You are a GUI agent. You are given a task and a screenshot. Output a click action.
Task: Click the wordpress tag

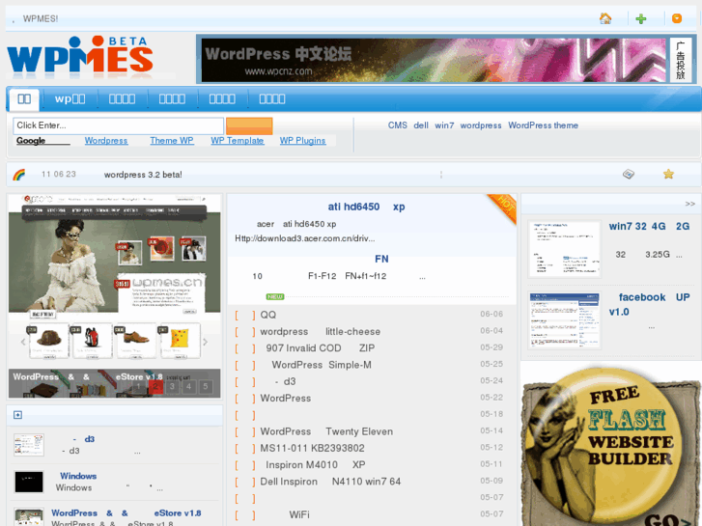[x=481, y=125]
